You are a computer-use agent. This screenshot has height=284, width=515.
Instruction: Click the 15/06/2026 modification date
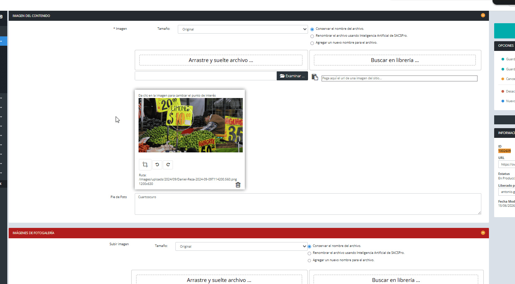coord(507,206)
